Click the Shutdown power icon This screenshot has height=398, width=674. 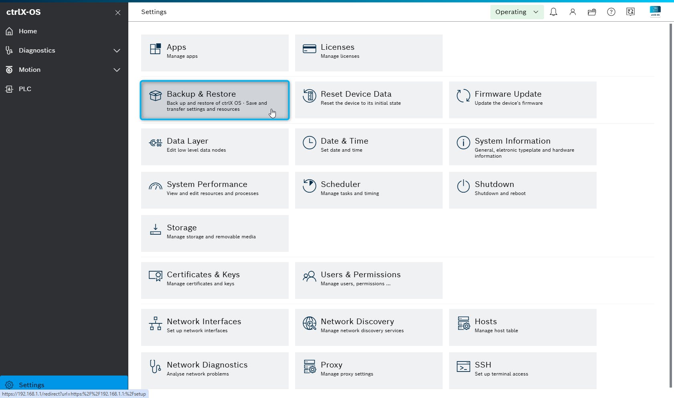coord(463,186)
